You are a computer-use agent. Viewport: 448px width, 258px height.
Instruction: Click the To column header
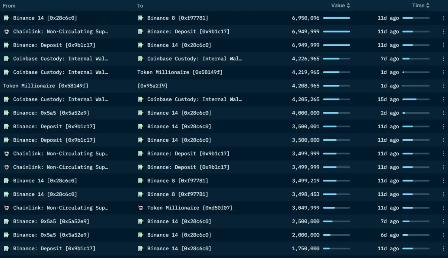pyautogui.click(x=140, y=6)
